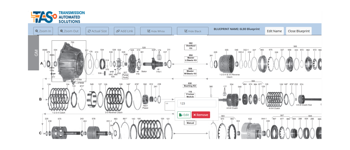The width and height of the screenshot is (350, 150).
Task: Click the Zoom In magnifier button
Action: click(x=43, y=31)
